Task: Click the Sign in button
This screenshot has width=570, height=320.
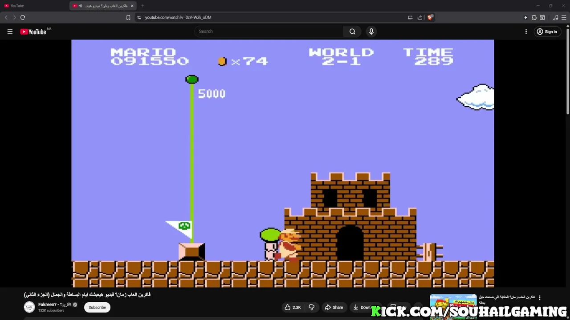Action: pyautogui.click(x=547, y=32)
